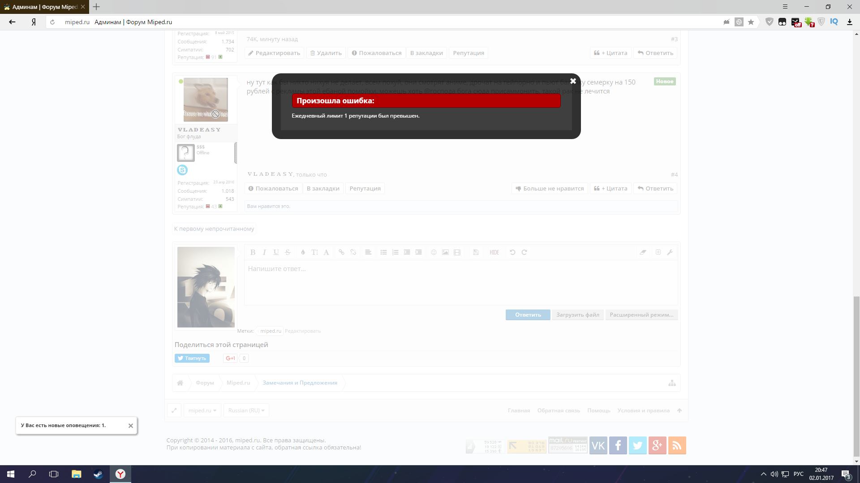Apply strikethrough in the reply editor
The width and height of the screenshot is (860, 483).
pos(288,252)
